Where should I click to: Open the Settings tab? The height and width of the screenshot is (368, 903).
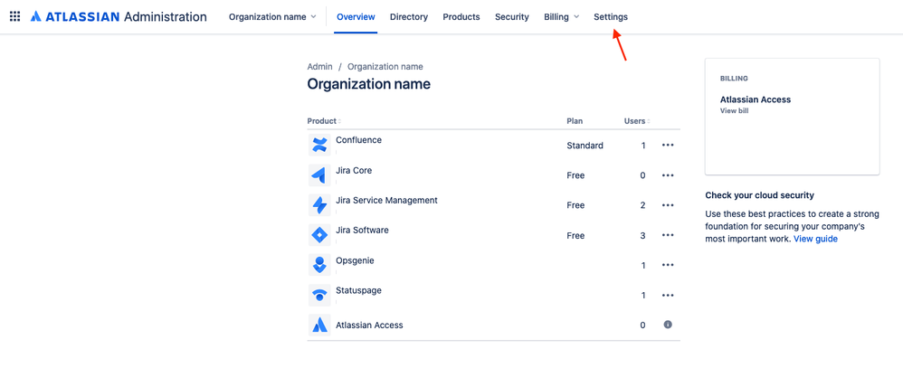611,16
